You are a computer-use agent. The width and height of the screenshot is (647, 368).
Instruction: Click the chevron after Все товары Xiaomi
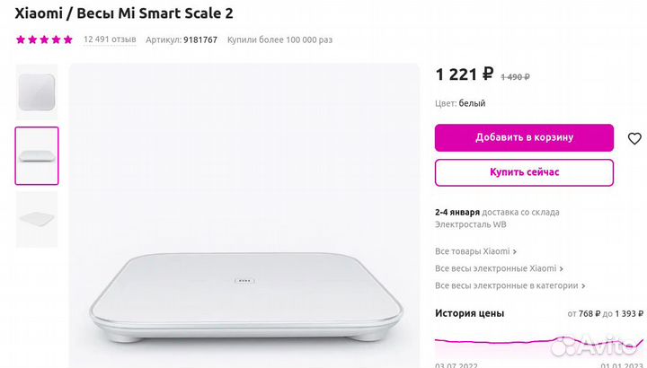point(515,252)
